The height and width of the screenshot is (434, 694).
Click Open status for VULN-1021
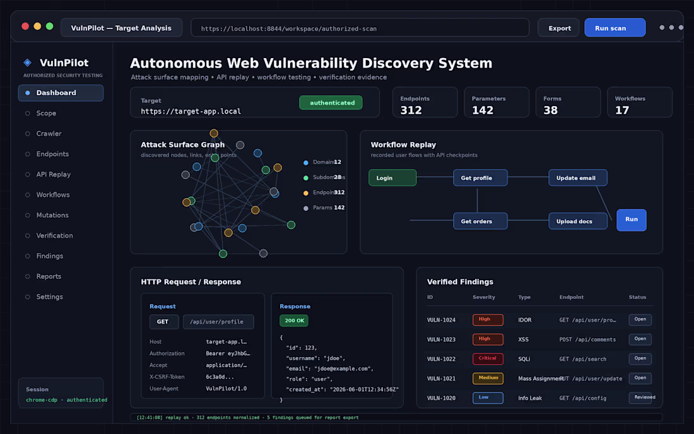coord(640,378)
